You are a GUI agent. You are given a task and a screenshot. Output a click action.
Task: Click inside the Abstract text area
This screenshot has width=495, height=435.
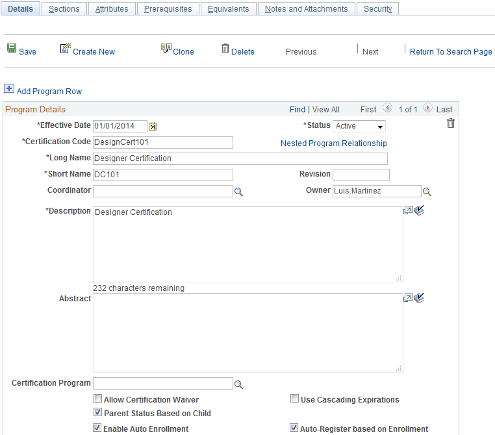tap(247, 333)
